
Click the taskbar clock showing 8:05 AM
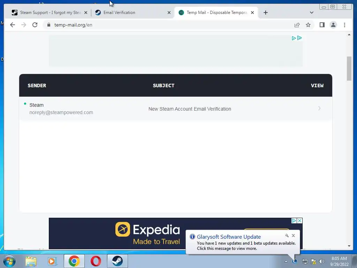339,261
